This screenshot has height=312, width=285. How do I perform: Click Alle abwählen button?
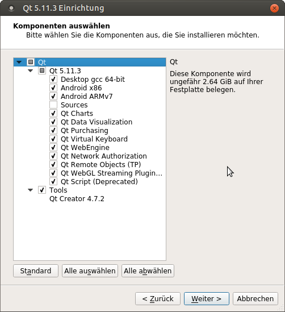[x=148, y=271]
